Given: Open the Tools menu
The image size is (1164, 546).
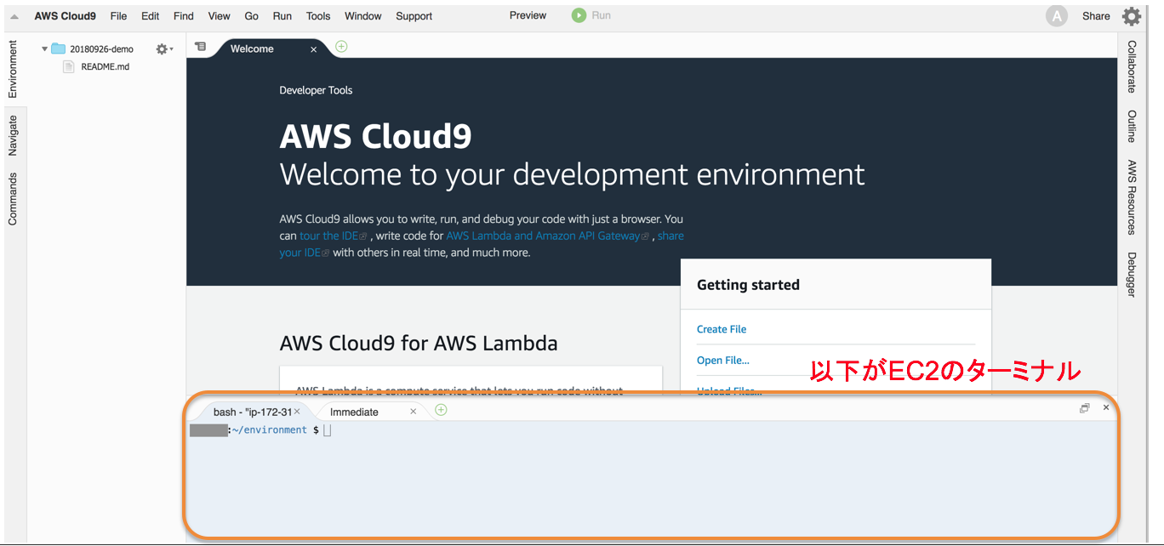Looking at the screenshot, I should click(x=318, y=16).
